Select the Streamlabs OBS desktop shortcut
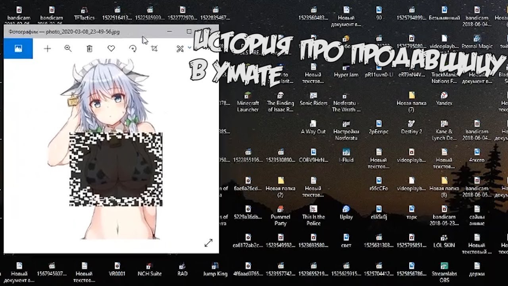This screenshot has width=508, height=286. tap(444, 272)
